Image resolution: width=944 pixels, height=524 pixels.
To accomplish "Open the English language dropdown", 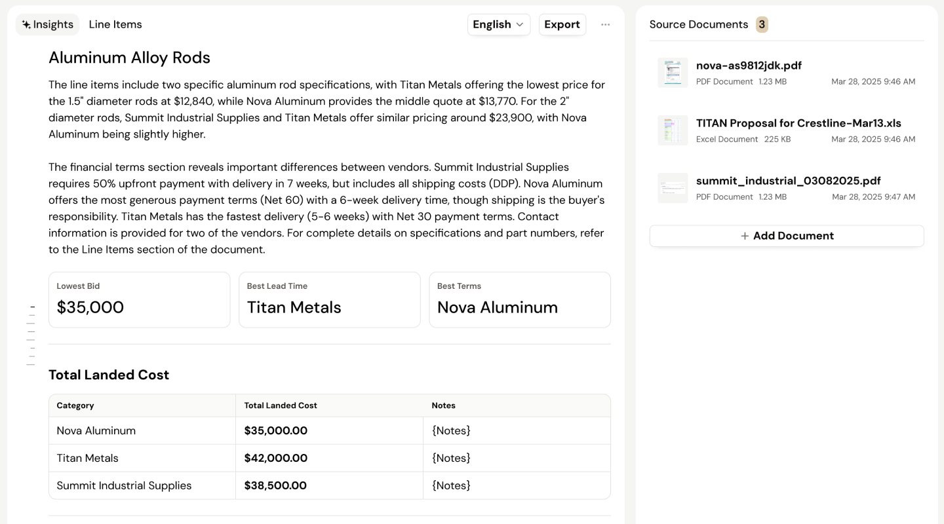I will tap(498, 24).
